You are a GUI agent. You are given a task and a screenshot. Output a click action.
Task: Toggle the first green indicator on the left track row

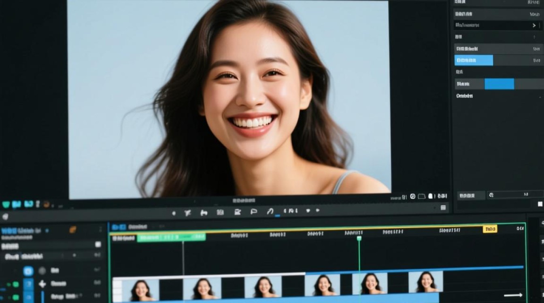[15, 284]
